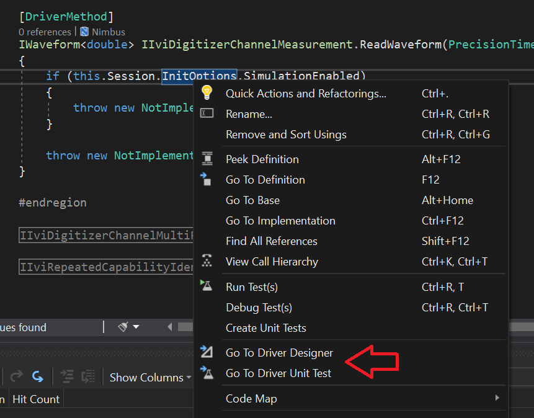The width and height of the screenshot is (534, 418).
Task: Click the Nimbus icon in the CodeLens line
Action: tap(84, 32)
